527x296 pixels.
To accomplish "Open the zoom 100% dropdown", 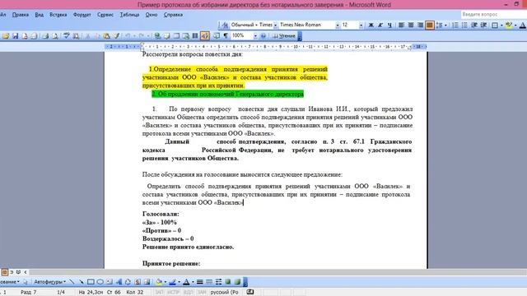I will pos(255,36).
